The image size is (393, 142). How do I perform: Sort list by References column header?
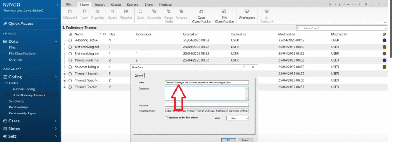tap(144, 34)
